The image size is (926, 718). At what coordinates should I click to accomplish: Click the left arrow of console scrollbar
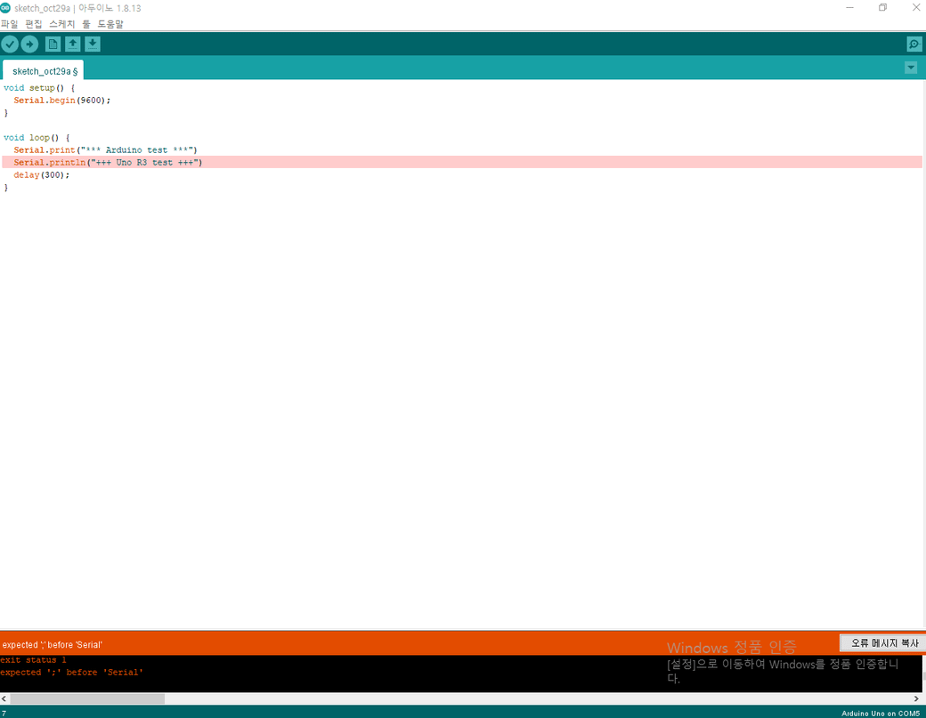click(x=4, y=699)
